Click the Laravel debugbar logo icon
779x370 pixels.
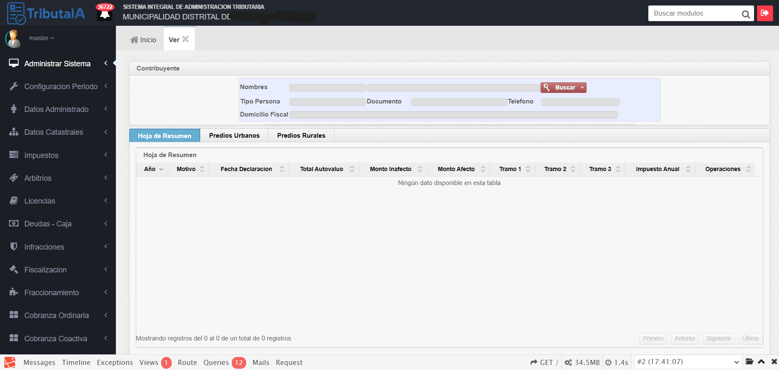tap(10, 362)
